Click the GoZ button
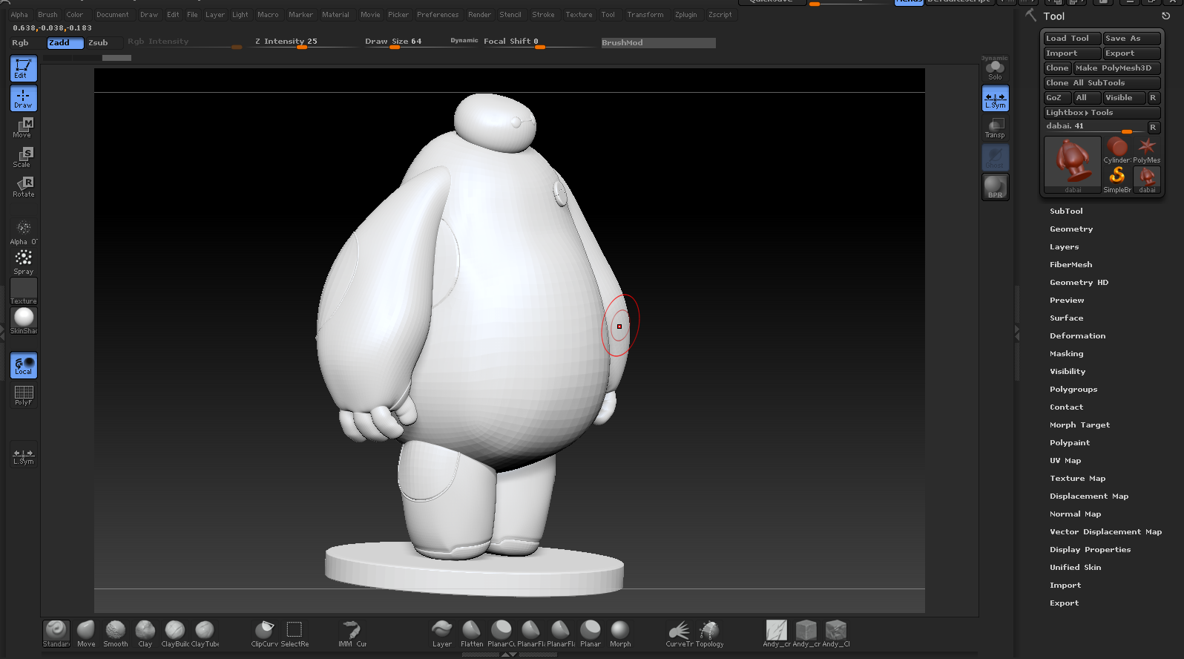 pyautogui.click(x=1057, y=98)
